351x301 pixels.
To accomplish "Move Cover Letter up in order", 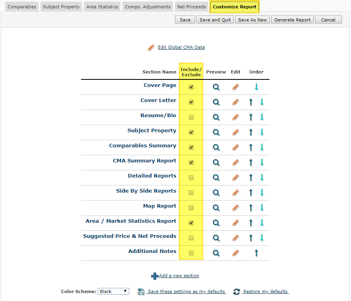I will tap(251, 102).
